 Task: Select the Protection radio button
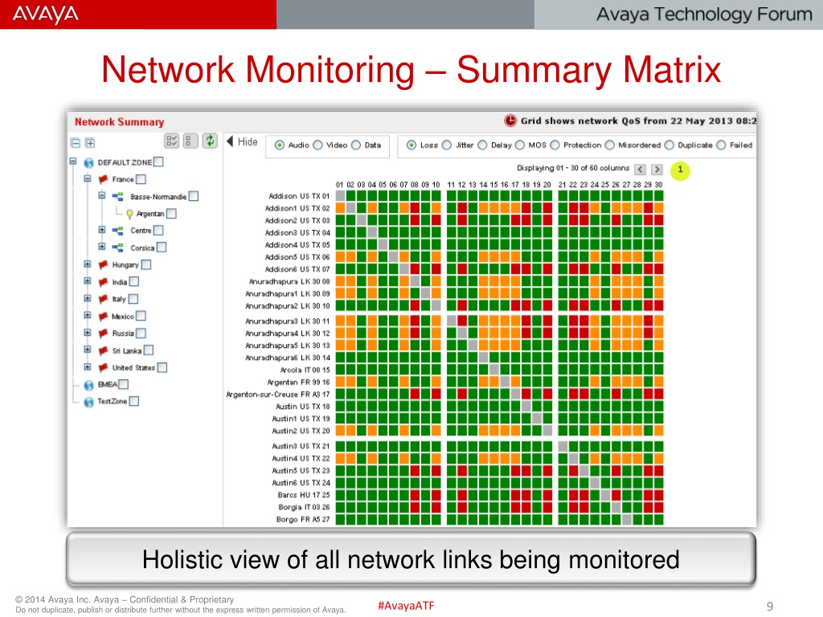click(555, 145)
